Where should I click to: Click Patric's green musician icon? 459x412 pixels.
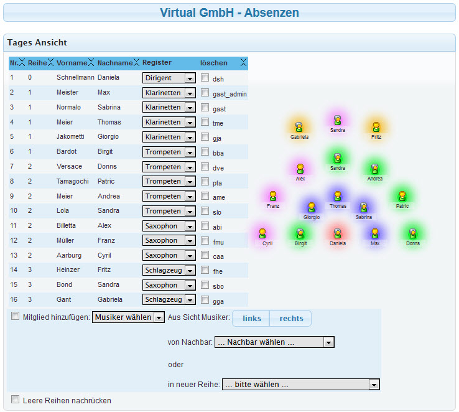[402, 197]
